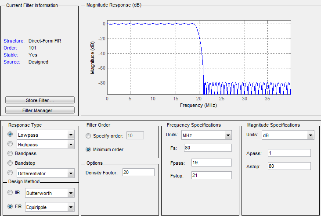Click the Apass input field

click(x=289, y=153)
